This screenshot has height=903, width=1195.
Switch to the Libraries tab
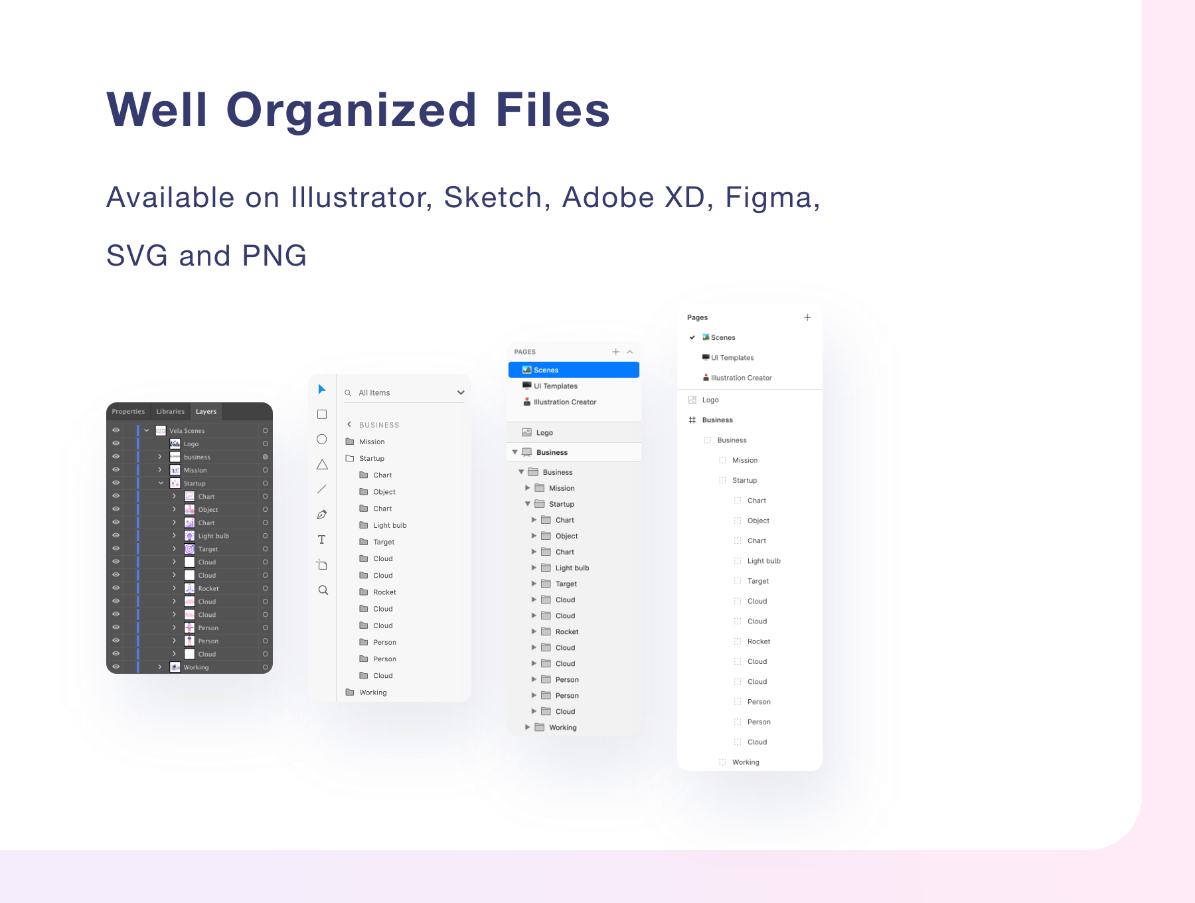click(170, 412)
